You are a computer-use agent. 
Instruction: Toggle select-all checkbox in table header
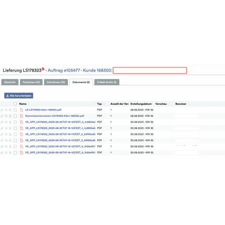tap(15, 104)
